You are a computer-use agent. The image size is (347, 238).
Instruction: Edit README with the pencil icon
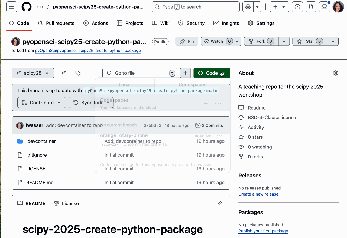pos(220,203)
